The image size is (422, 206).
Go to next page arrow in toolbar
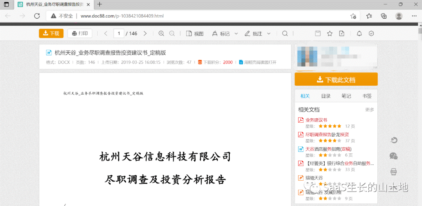[x=145, y=33]
